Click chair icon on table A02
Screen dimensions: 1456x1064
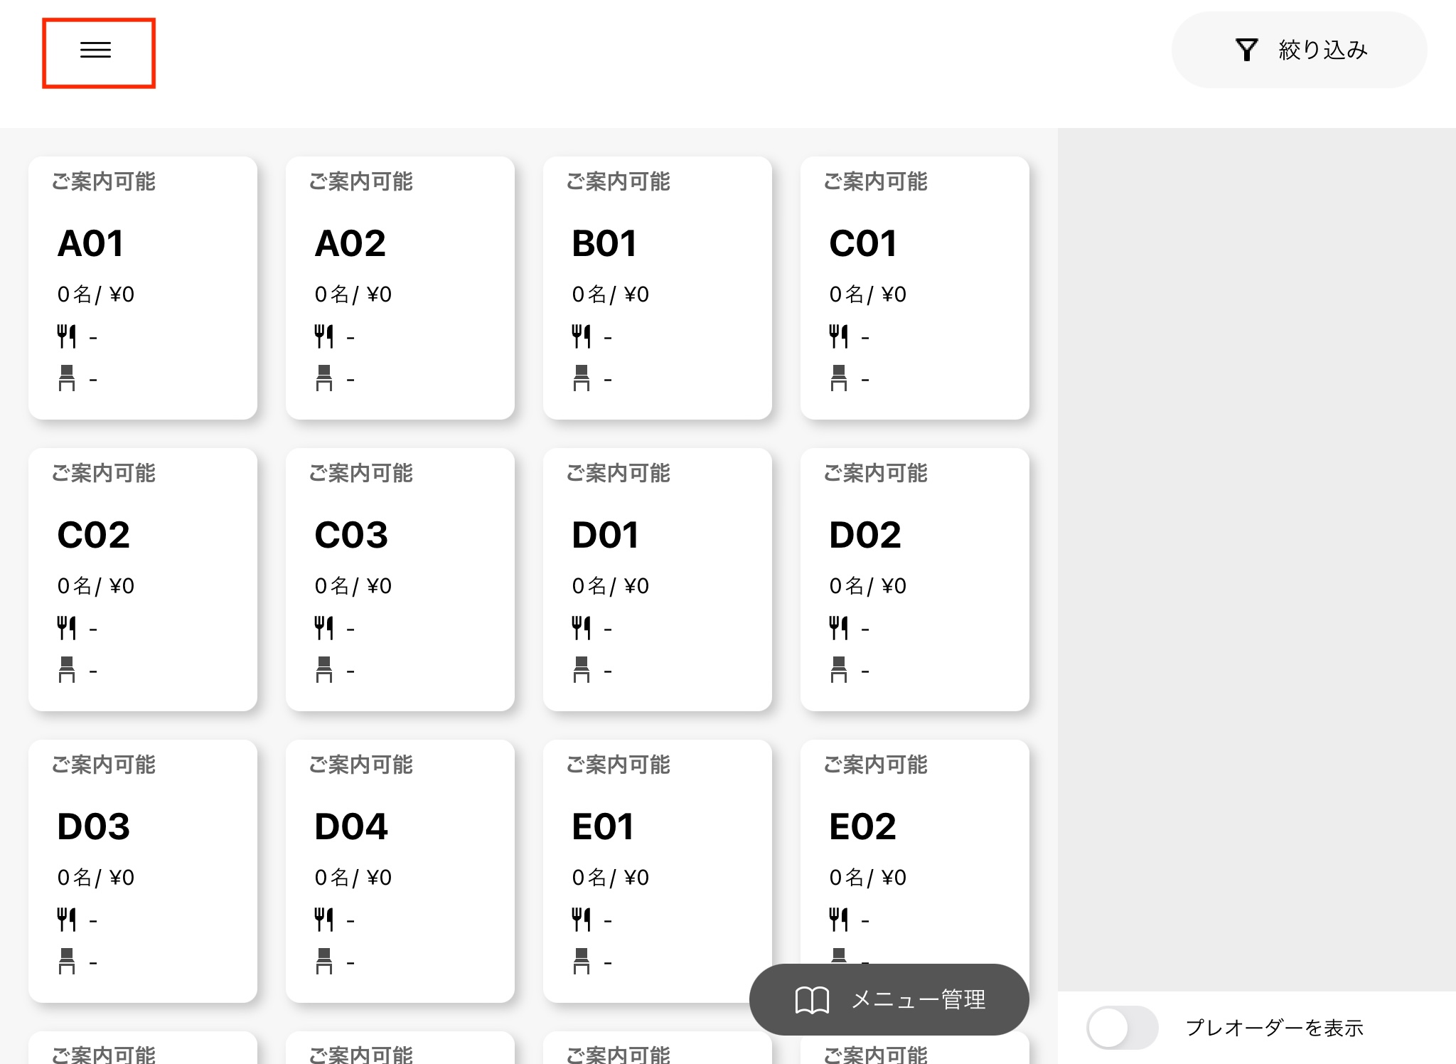324,378
